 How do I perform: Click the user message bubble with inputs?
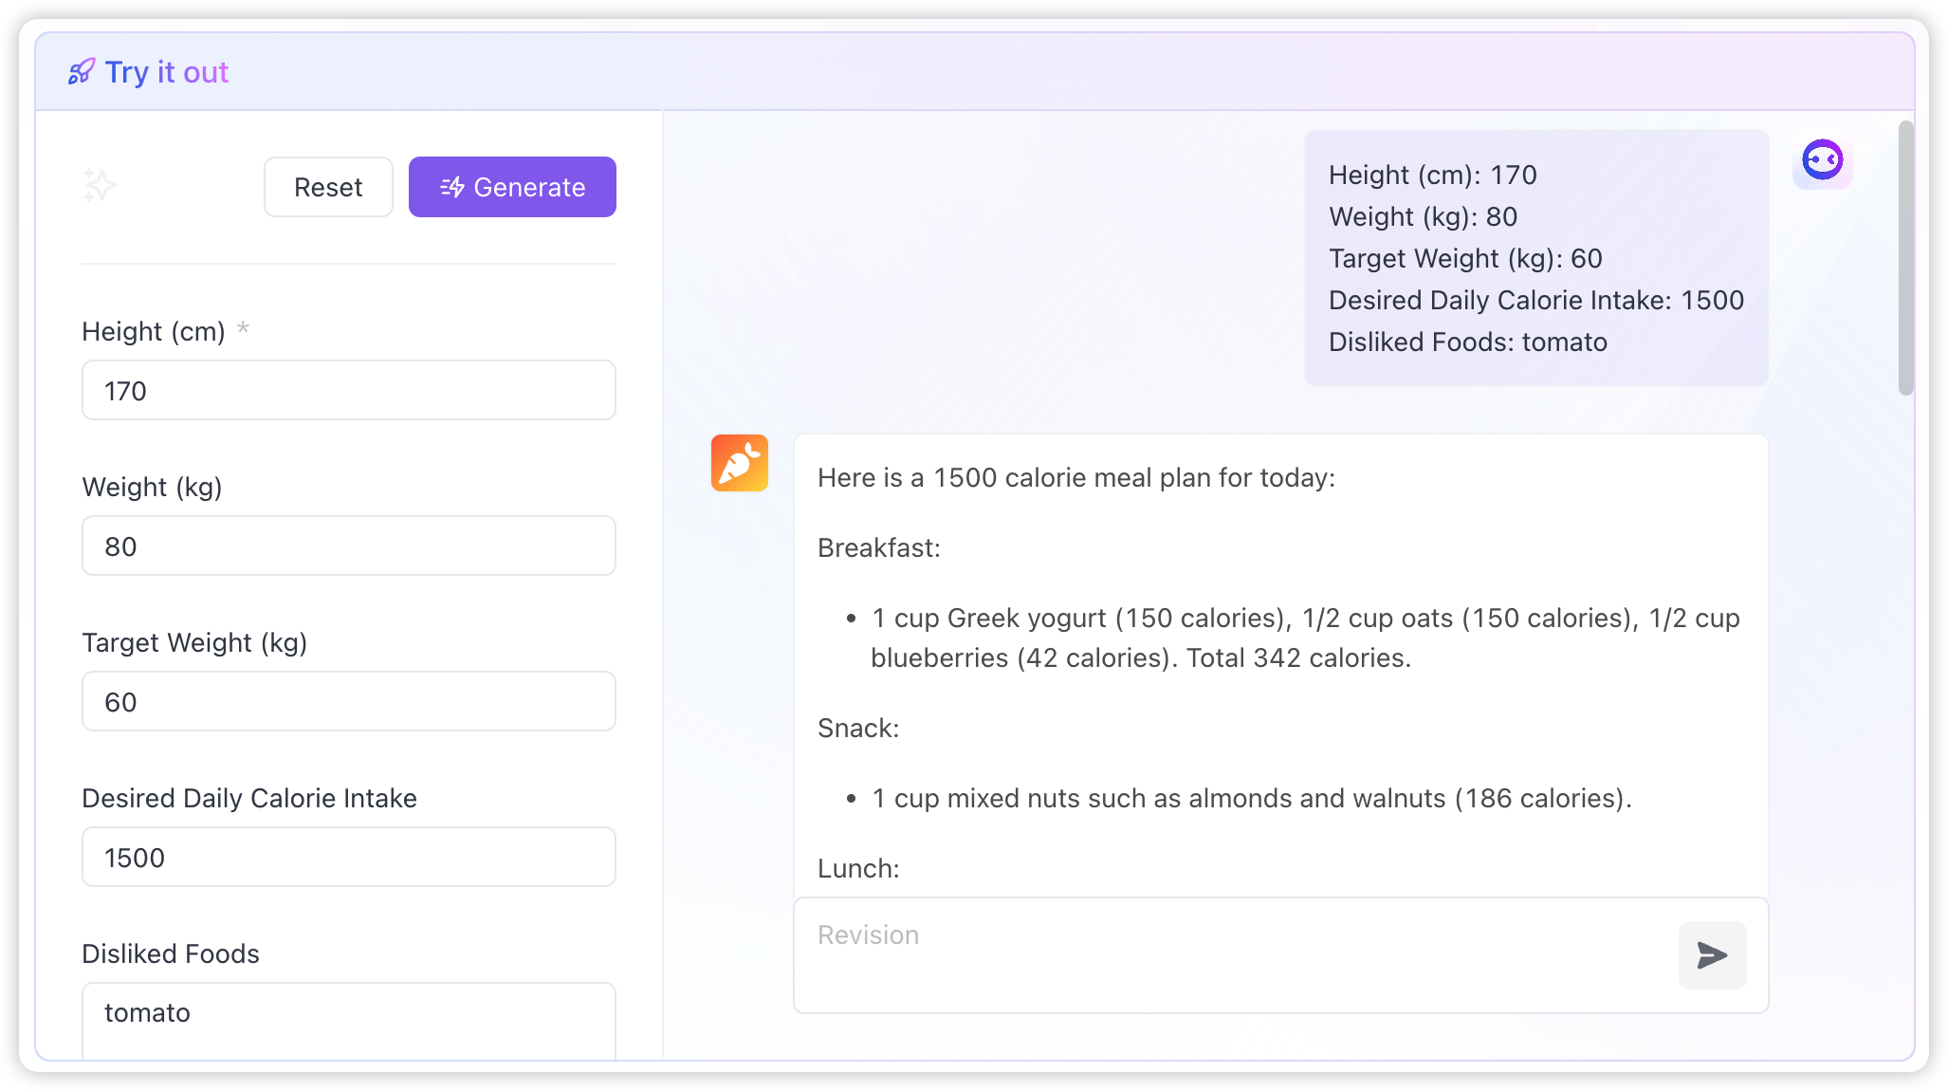click(1535, 258)
